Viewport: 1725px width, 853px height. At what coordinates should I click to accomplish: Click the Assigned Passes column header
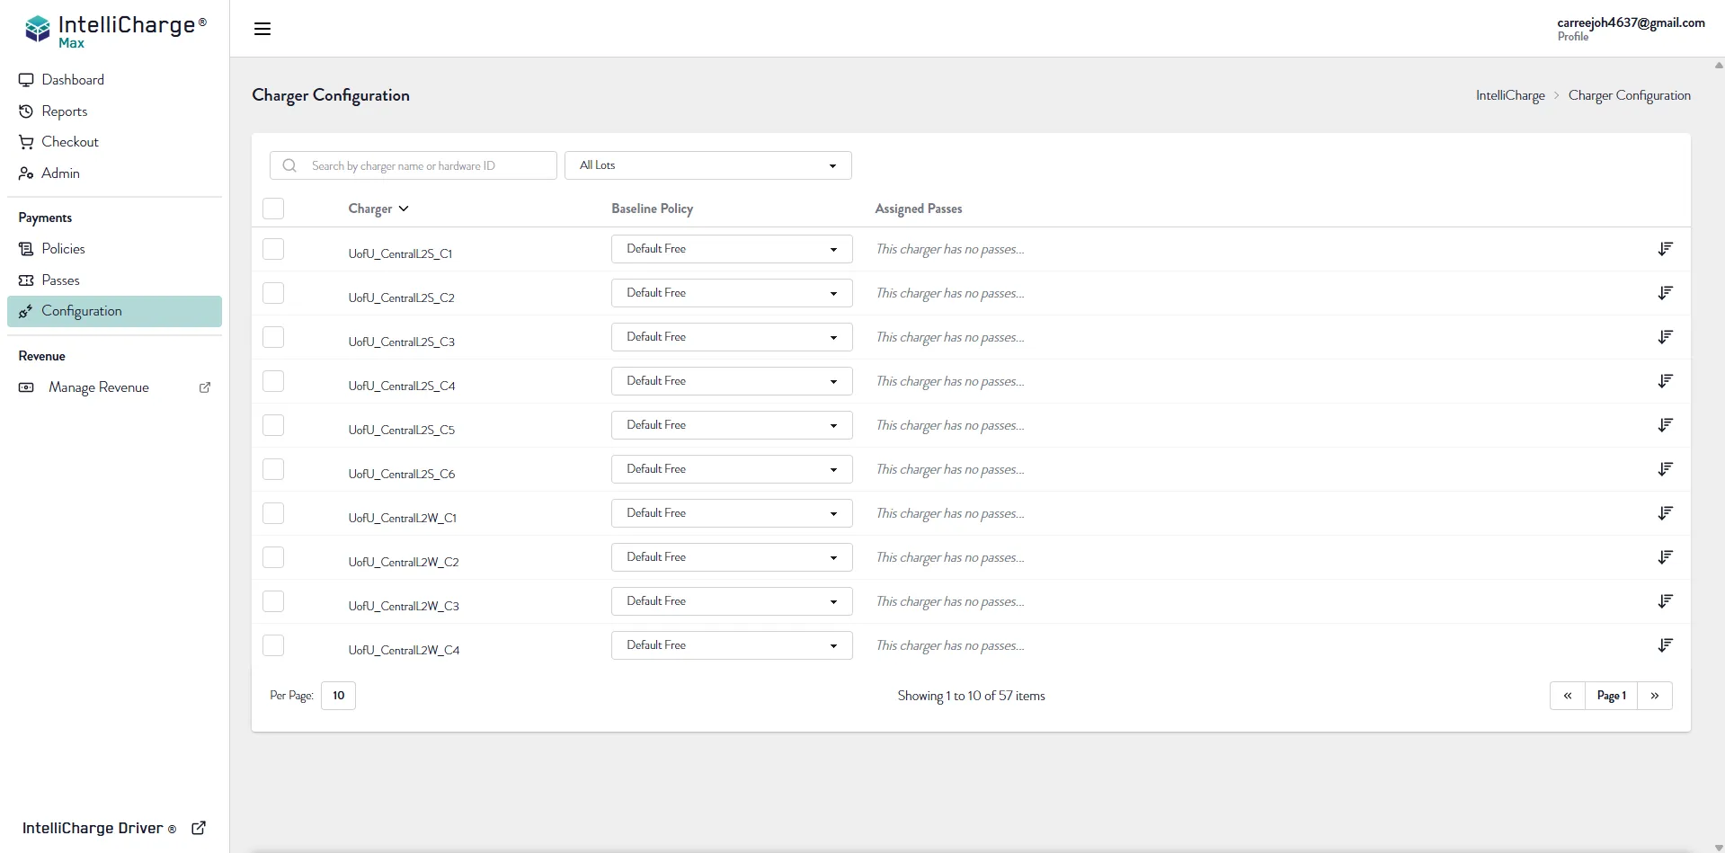[918, 209]
